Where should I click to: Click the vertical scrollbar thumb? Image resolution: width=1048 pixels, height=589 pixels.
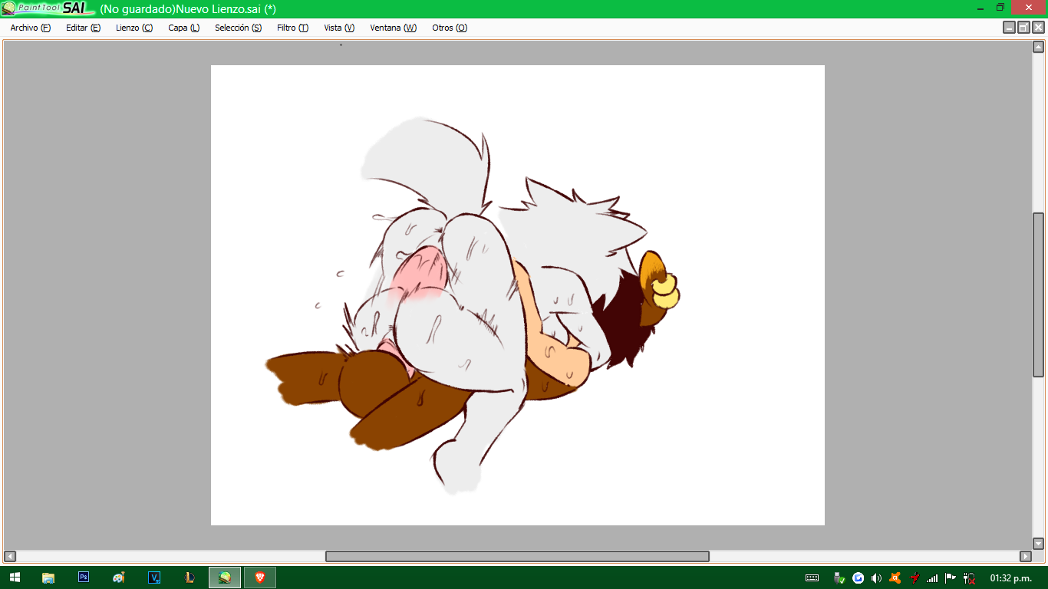click(x=1038, y=294)
